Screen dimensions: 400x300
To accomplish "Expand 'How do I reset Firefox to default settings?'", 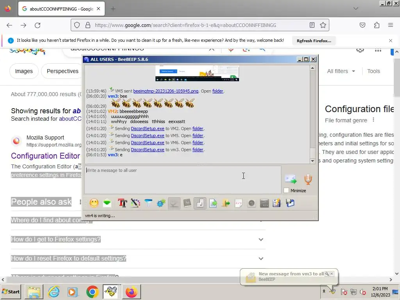I will pyautogui.click(x=138, y=259).
